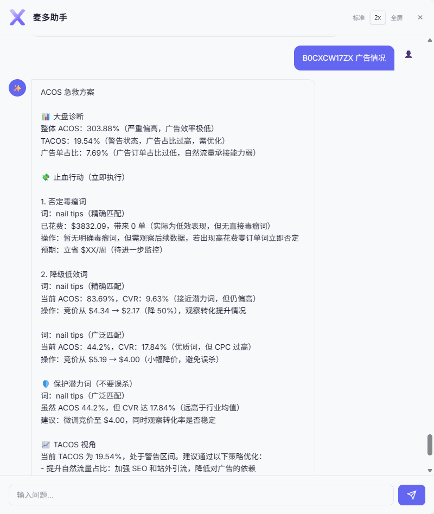This screenshot has height=514, width=434.
Task: Click the user avatar icon beside the message bubble
Action: click(x=409, y=54)
